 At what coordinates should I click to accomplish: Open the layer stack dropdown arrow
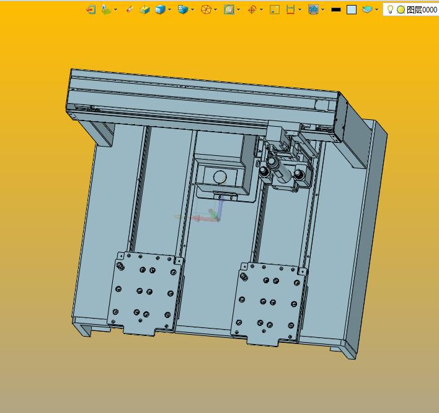(376, 10)
